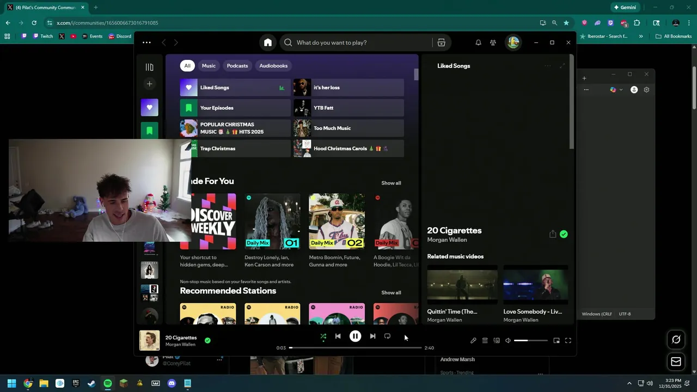Open Now Playing panel more options

pyautogui.click(x=548, y=66)
